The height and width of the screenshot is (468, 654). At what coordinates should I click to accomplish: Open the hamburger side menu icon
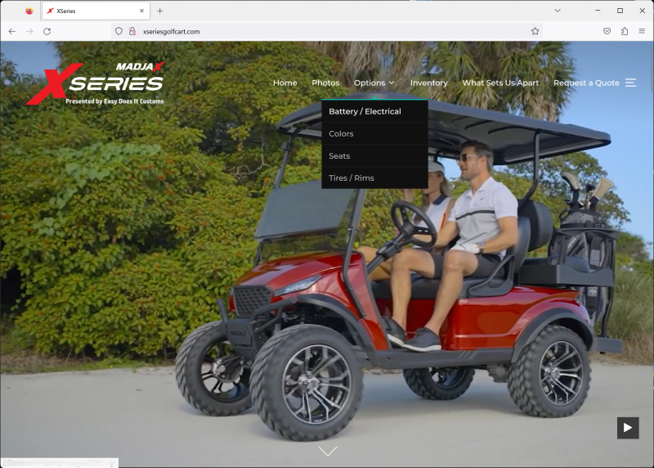(x=630, y=83)
